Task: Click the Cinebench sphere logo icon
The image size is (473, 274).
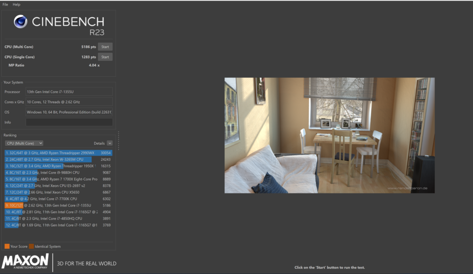Action: 21,22
